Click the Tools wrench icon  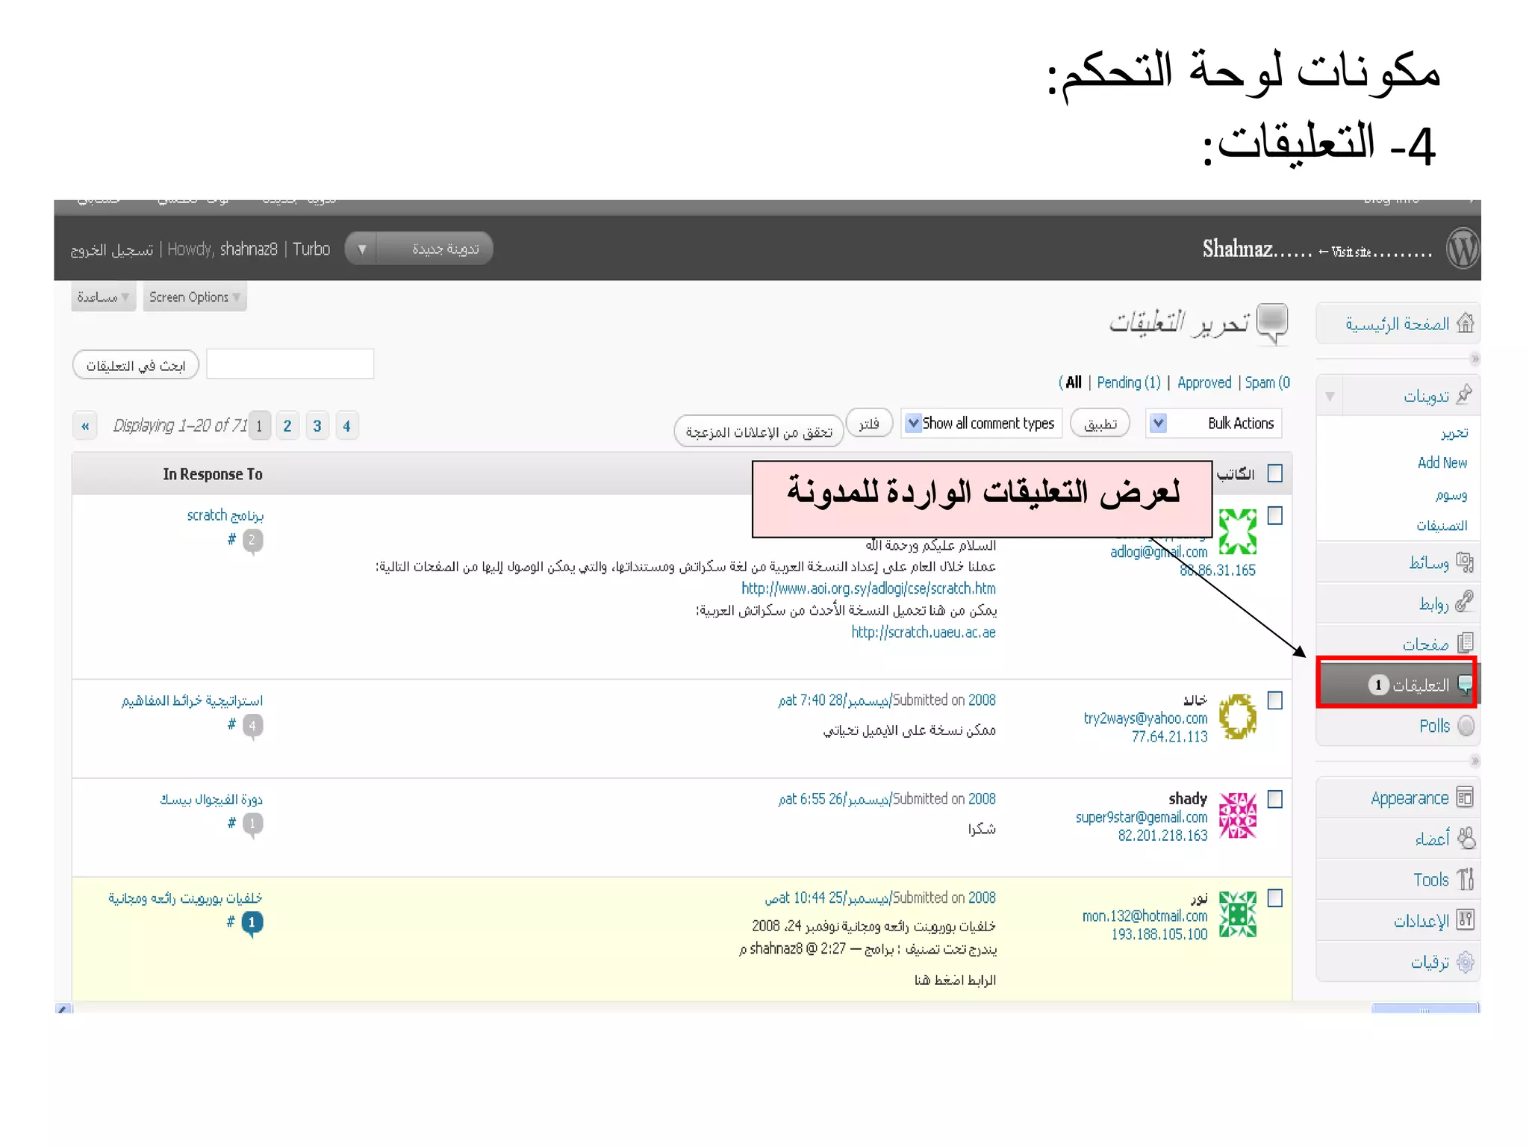(x=1466, y=879)
